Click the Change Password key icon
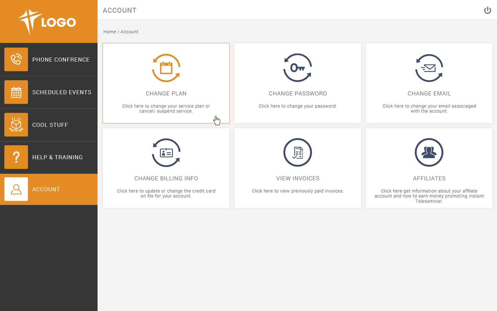Screen dimensions: 497x311 (298, 68)
